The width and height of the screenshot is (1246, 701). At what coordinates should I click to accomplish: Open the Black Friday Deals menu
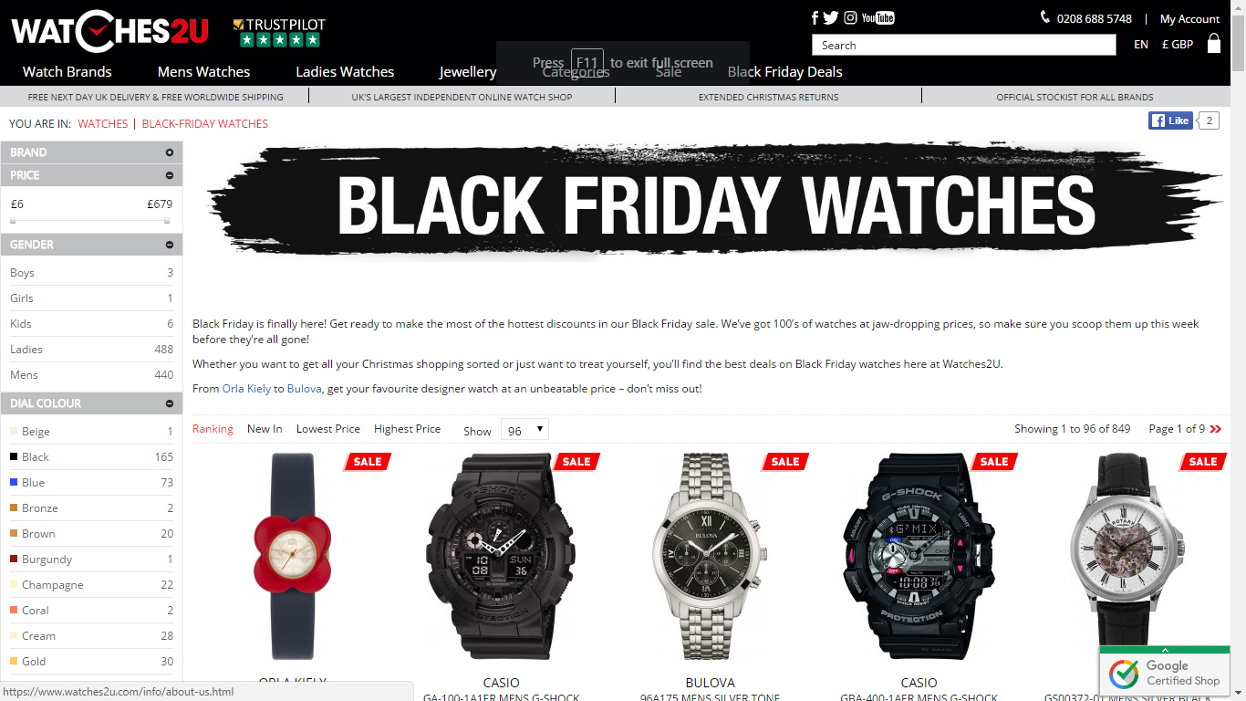click(x=785, y=71)
